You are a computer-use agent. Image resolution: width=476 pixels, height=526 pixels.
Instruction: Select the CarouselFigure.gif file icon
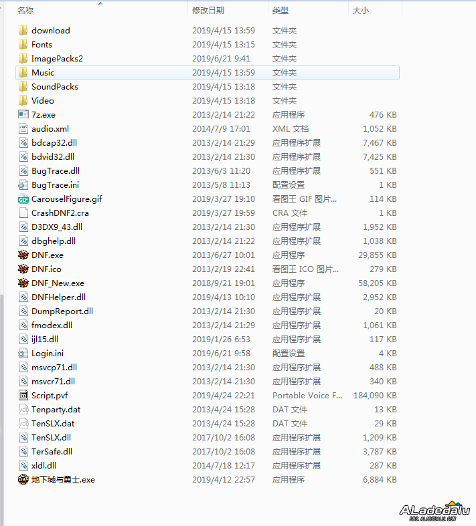(x=23, y=199)
